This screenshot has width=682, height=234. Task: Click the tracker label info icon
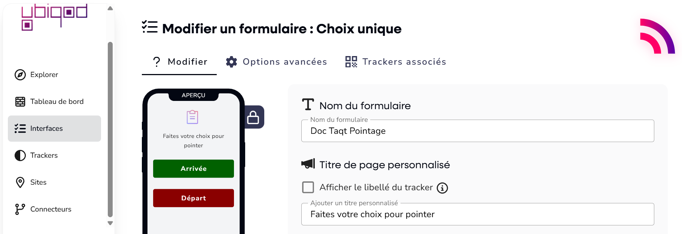(x=442, y=188)
